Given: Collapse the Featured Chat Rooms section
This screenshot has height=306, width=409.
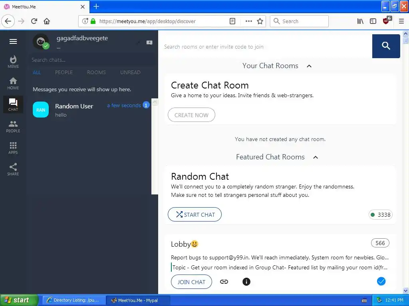Looking at the screenshot, I should coord(316,157).
